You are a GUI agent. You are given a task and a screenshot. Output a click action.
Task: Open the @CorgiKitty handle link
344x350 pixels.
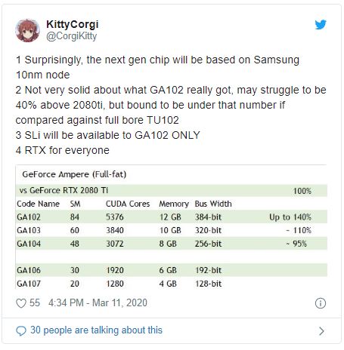pos(72,36)
